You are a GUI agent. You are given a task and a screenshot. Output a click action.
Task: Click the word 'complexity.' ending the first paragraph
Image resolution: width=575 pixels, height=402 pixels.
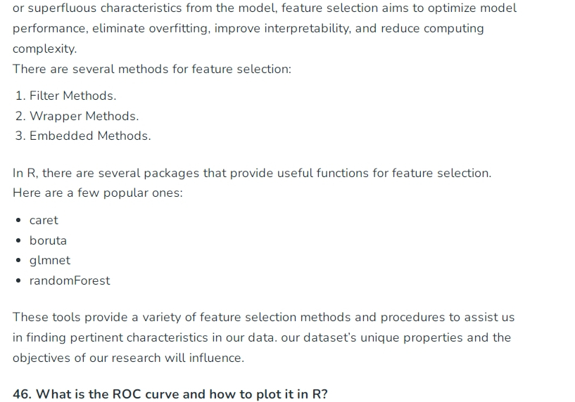(45, 48)
